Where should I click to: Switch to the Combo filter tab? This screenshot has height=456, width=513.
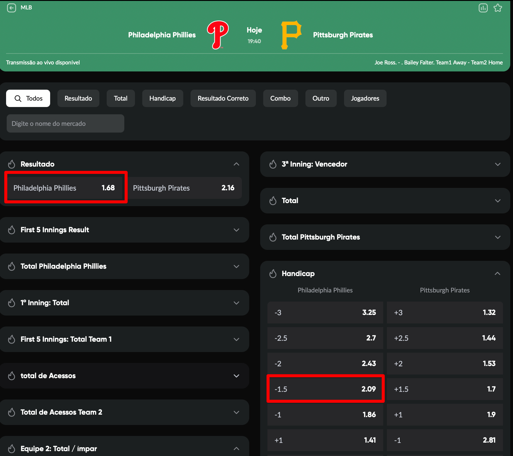(281, 98)
